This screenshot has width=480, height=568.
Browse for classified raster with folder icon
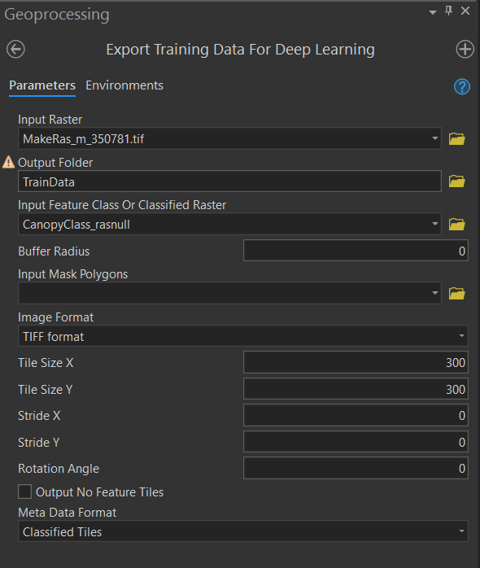pyautogui.click(x=457, y=225)
